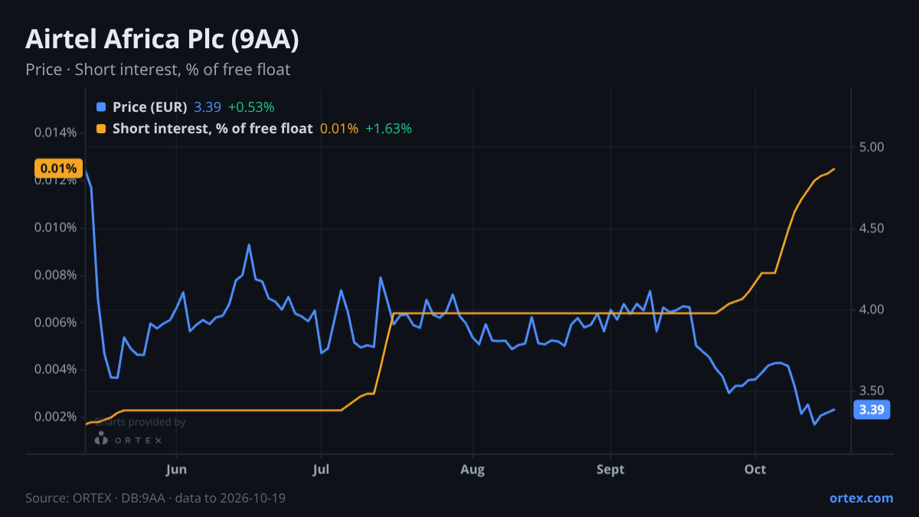The image size is (919, 517).
Task: Click the 0.01% short interest legend value
Action: (x=339, y=129)
